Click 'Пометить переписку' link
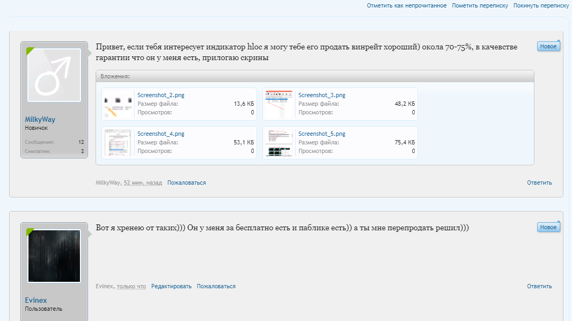Viewport: 572px width, 321px height. [x=480, y=5]
